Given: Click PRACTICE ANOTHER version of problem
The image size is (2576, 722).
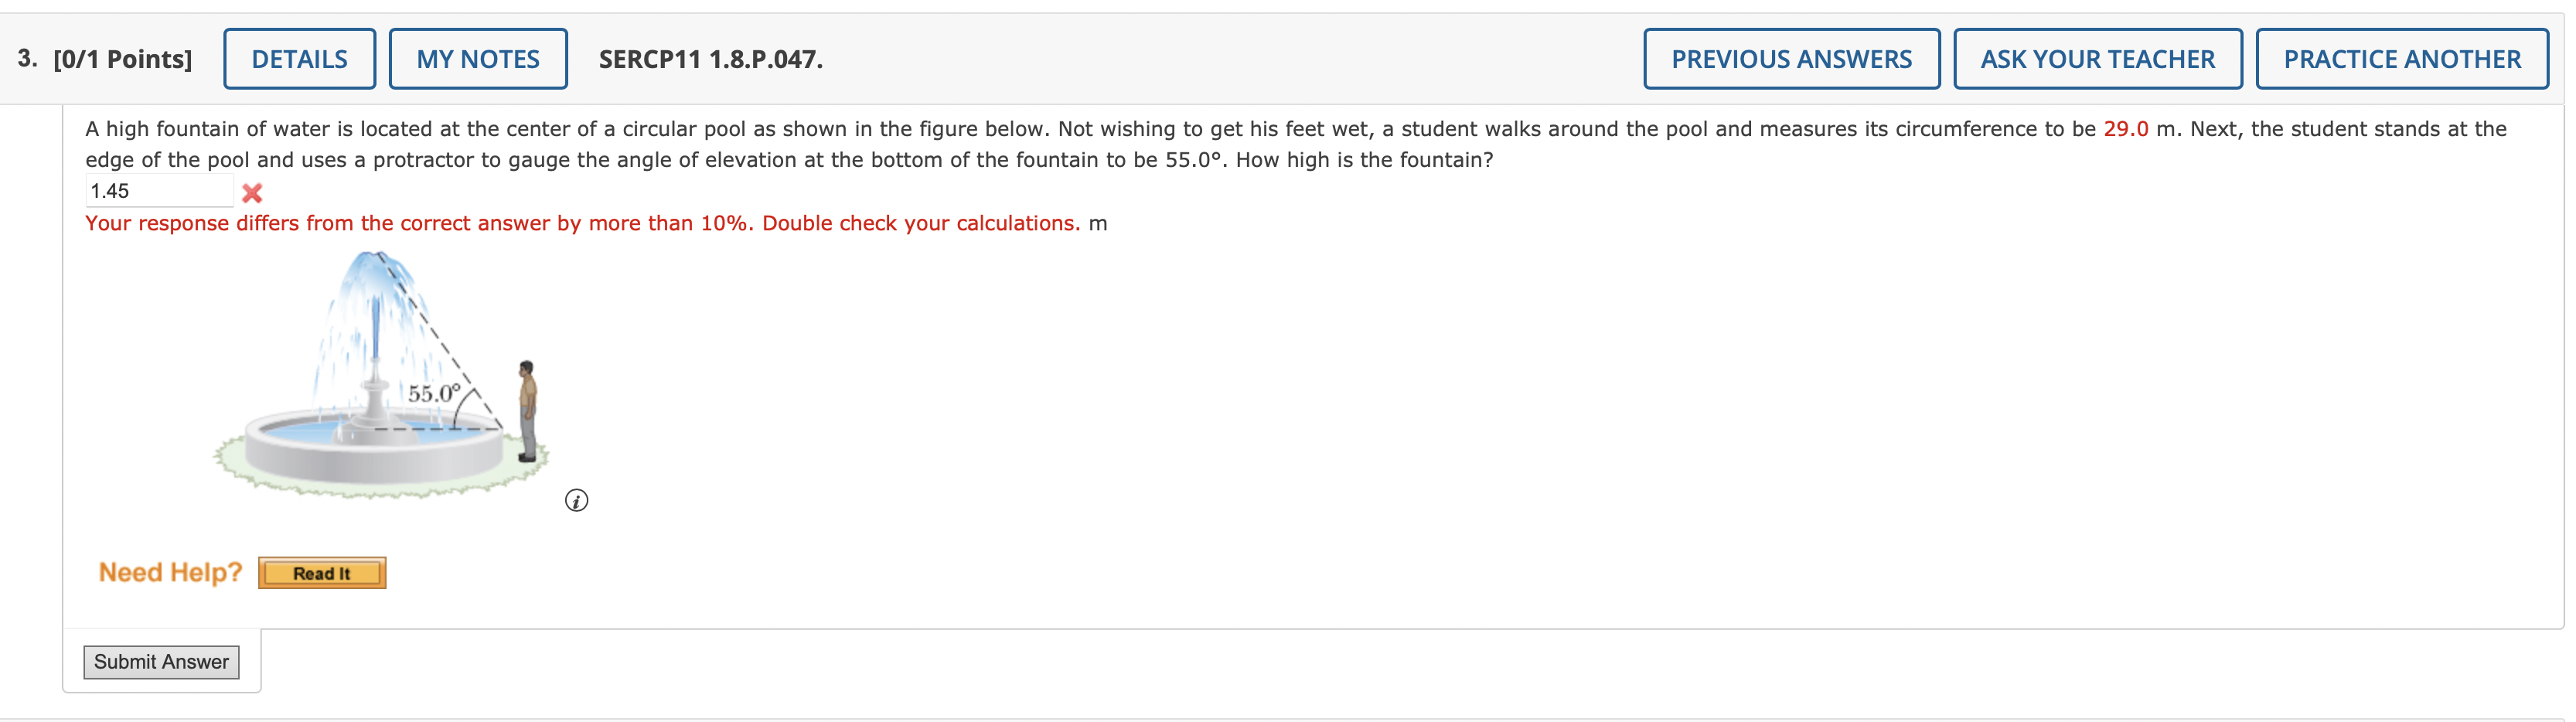Looking at the screenshot, I should point(2401,58).
